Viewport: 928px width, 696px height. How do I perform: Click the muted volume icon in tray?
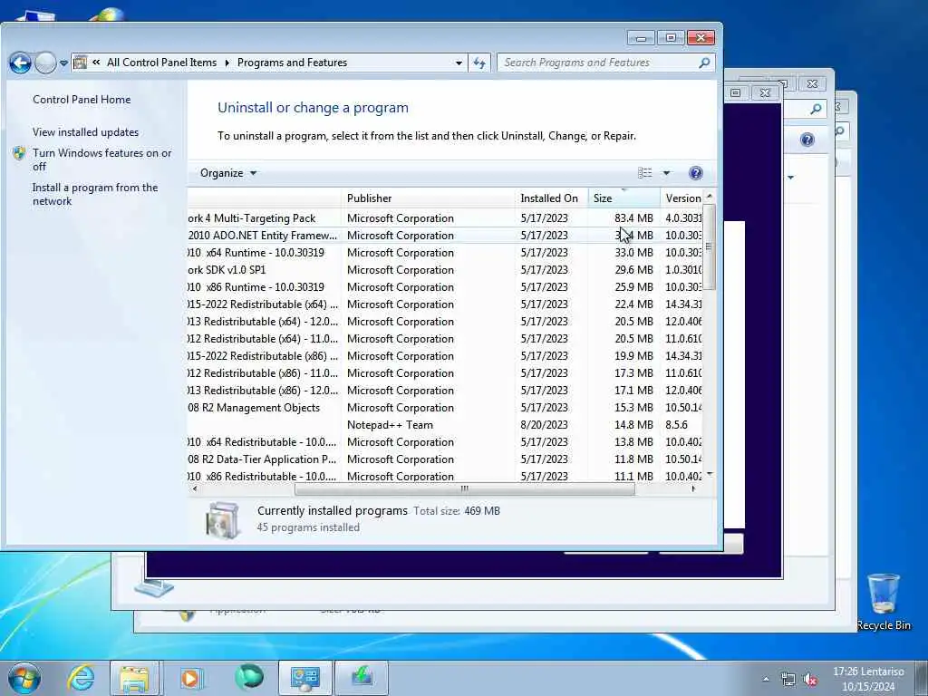coord(810,680)
